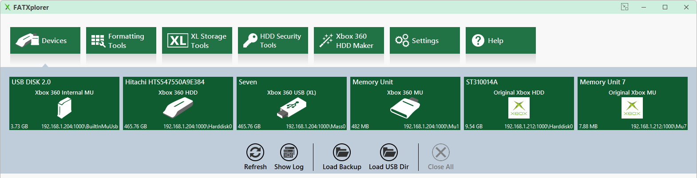The image size is (697, 178).
Task: Click the Load Backup label
Action: click(342, 167)
